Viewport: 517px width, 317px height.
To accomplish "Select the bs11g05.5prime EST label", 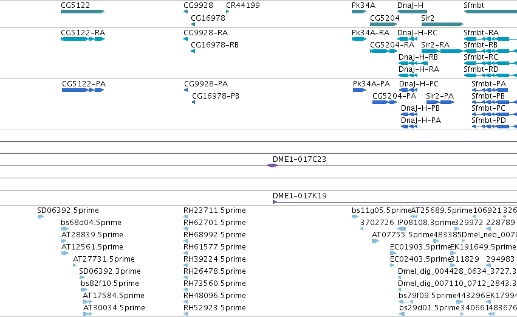I will pyautogui.click(x=381, y=211).
